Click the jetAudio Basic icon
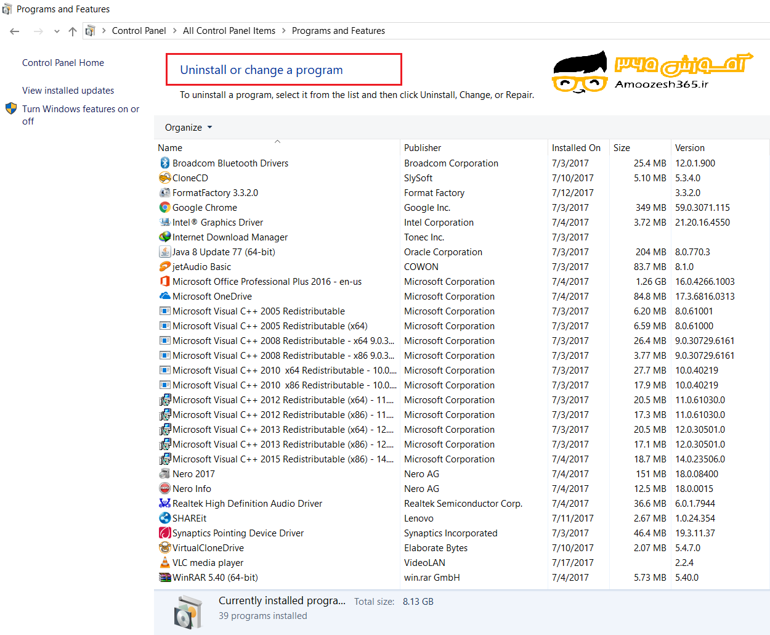 (x=165, y=266)
